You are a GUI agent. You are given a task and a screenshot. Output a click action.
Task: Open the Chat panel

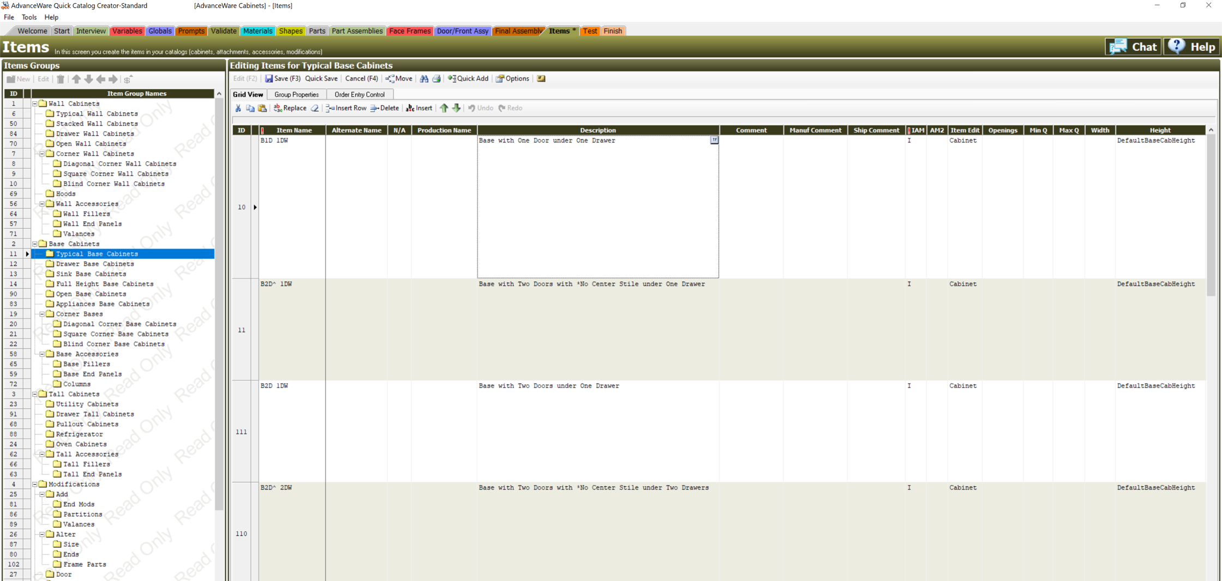point(1133,47)
